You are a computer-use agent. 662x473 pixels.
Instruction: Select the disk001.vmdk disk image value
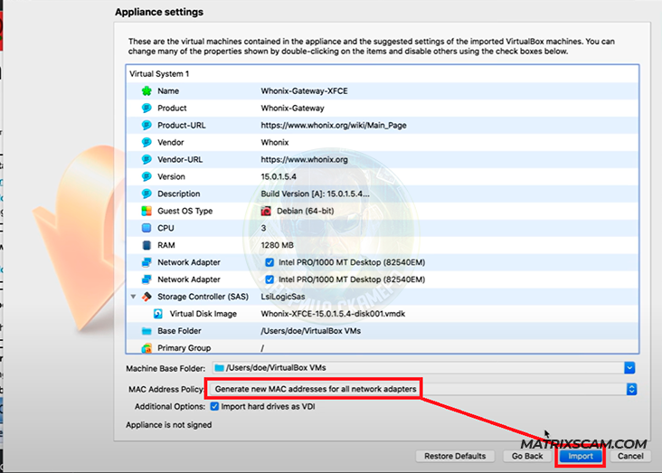click(333, 314)
